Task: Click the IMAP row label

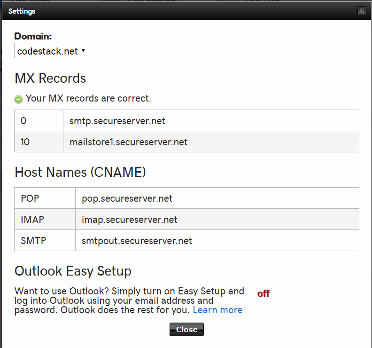Action: (32, 220)
